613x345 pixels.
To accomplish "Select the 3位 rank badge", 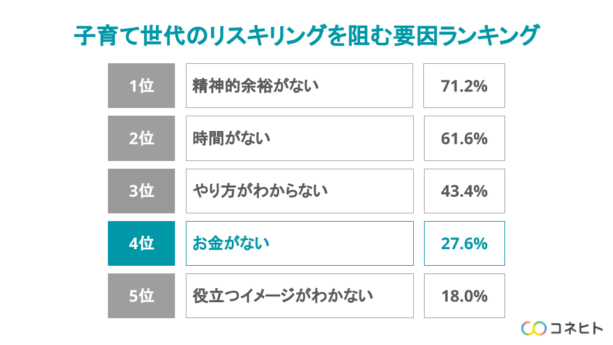I will pos(141,191).
